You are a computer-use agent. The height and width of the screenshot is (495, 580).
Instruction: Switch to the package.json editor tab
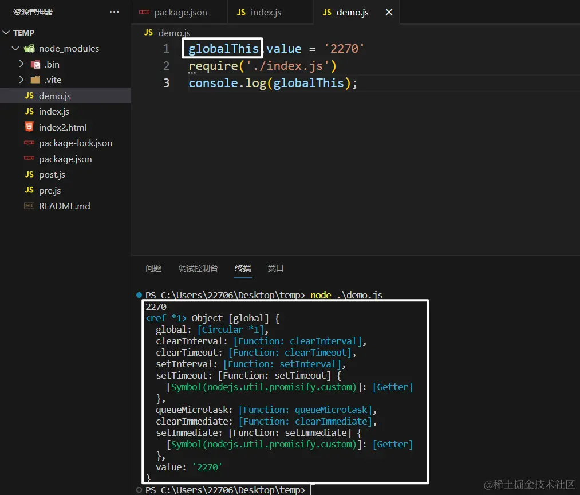pos(179,12)
